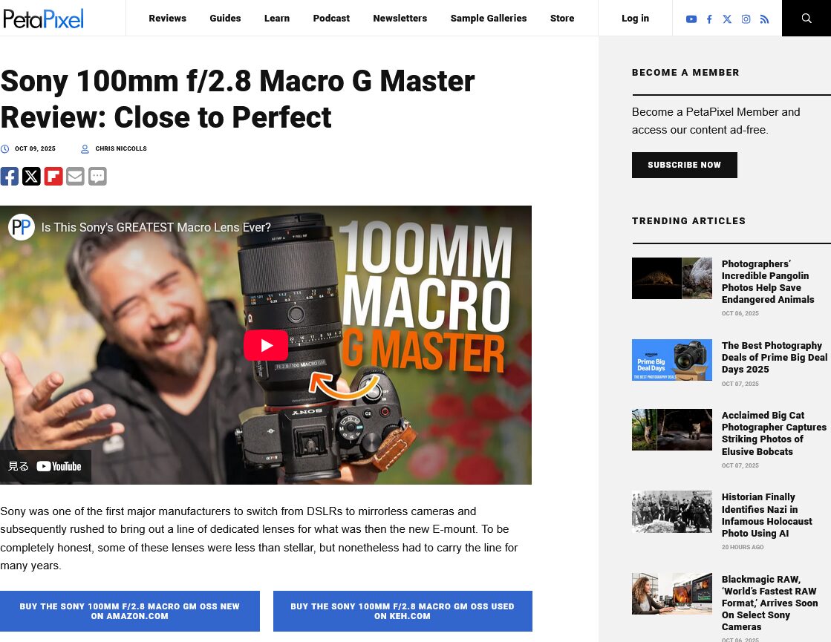Open the PetaPixel home logo
Viewport: 831px width, 642px height.
[x=43, y=19]
